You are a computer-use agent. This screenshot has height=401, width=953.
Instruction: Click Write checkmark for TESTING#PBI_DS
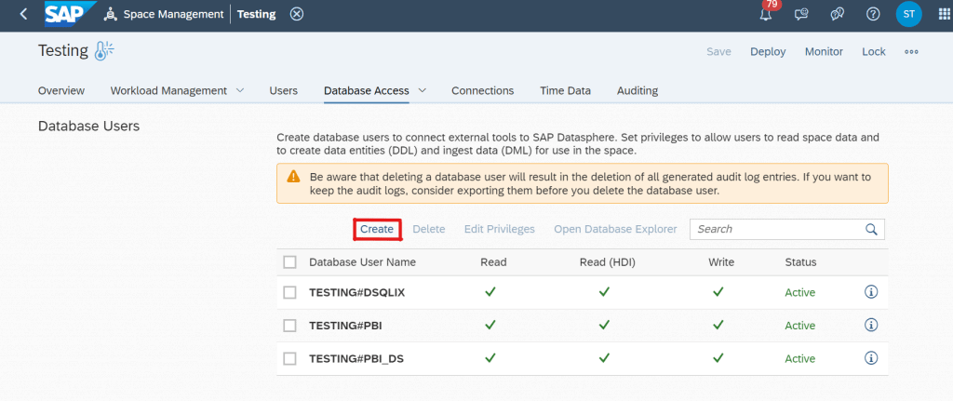[718, 358]
